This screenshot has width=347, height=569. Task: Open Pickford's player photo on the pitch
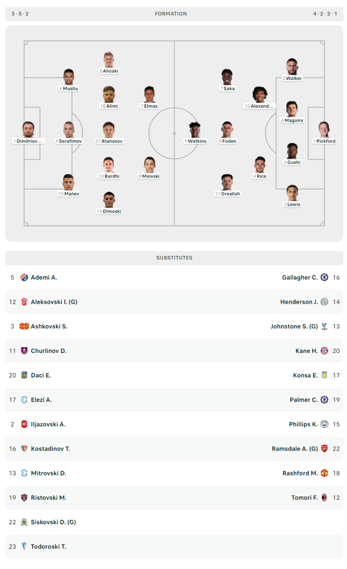pos(324,129)
